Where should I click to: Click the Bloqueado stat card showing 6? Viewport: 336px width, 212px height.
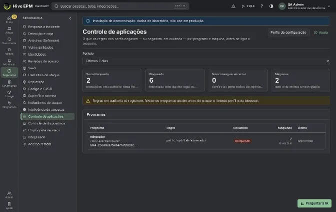[175, 80]
